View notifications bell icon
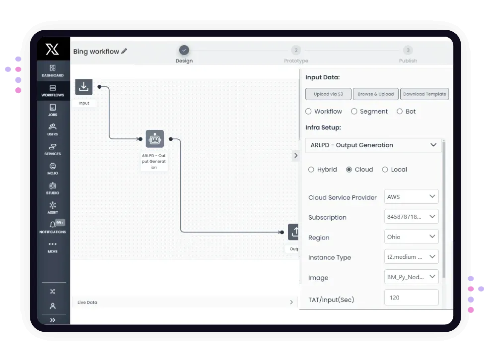The height and width of the screenshot is (362, 491). coord(53,224)
